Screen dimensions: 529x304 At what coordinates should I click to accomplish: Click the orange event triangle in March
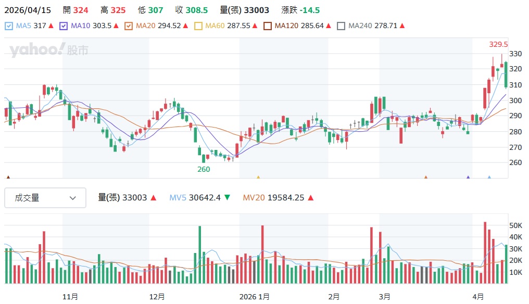(425, 178)
